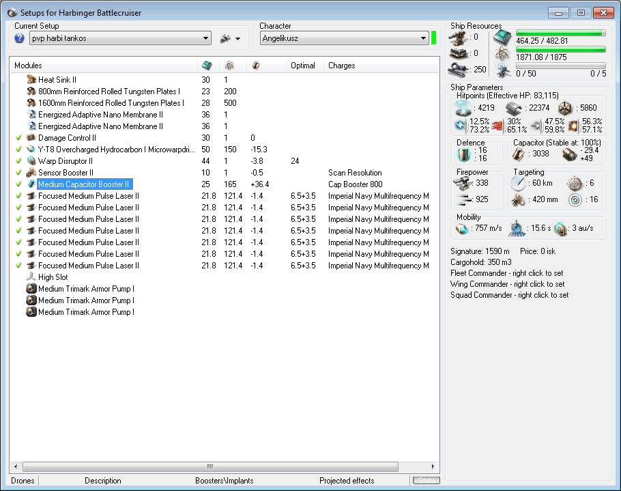Select the first Energized Adaptive Nano Membrane II
This screenshot has height=491, width=621.
point(224,115)
